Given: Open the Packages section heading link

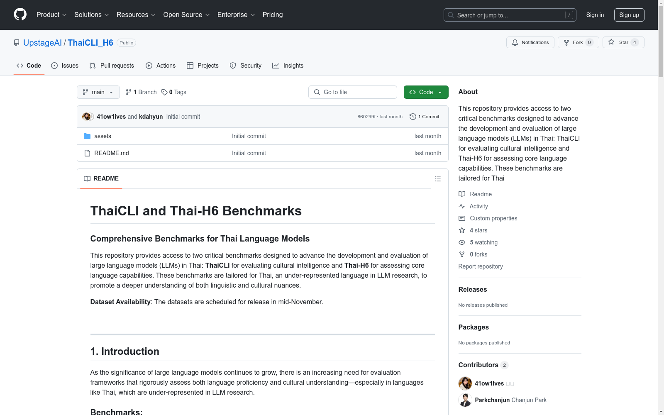Looking at the screenshot, I should [474, 327].
